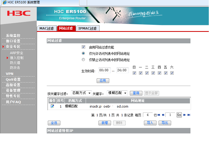The width and height of the screenshot is (209, 141).
Task: Click the 模糊匹配 cell in row 1
Action: pos(71,106)
